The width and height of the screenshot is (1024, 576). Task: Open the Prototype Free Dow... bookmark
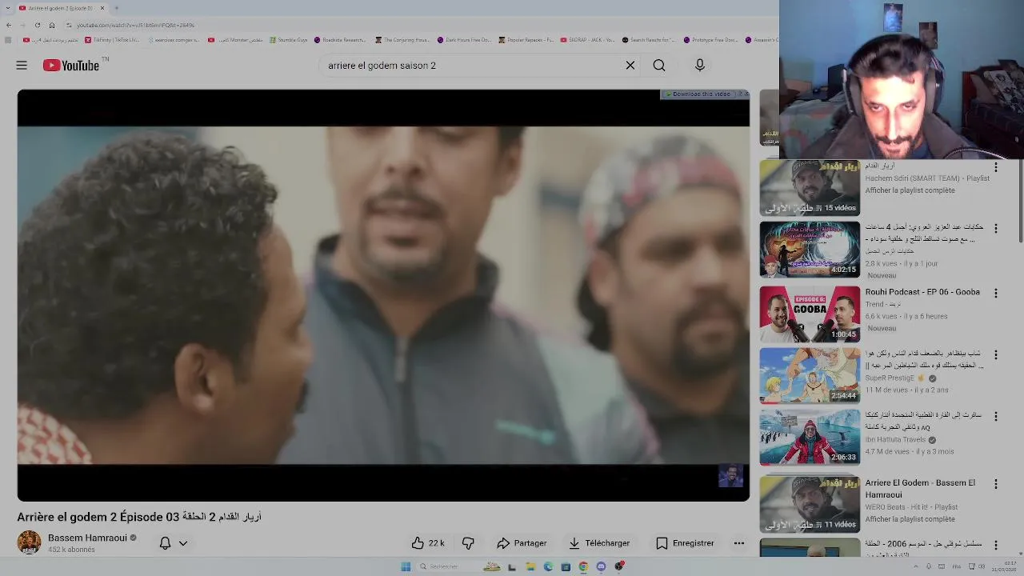pos(710,39)
